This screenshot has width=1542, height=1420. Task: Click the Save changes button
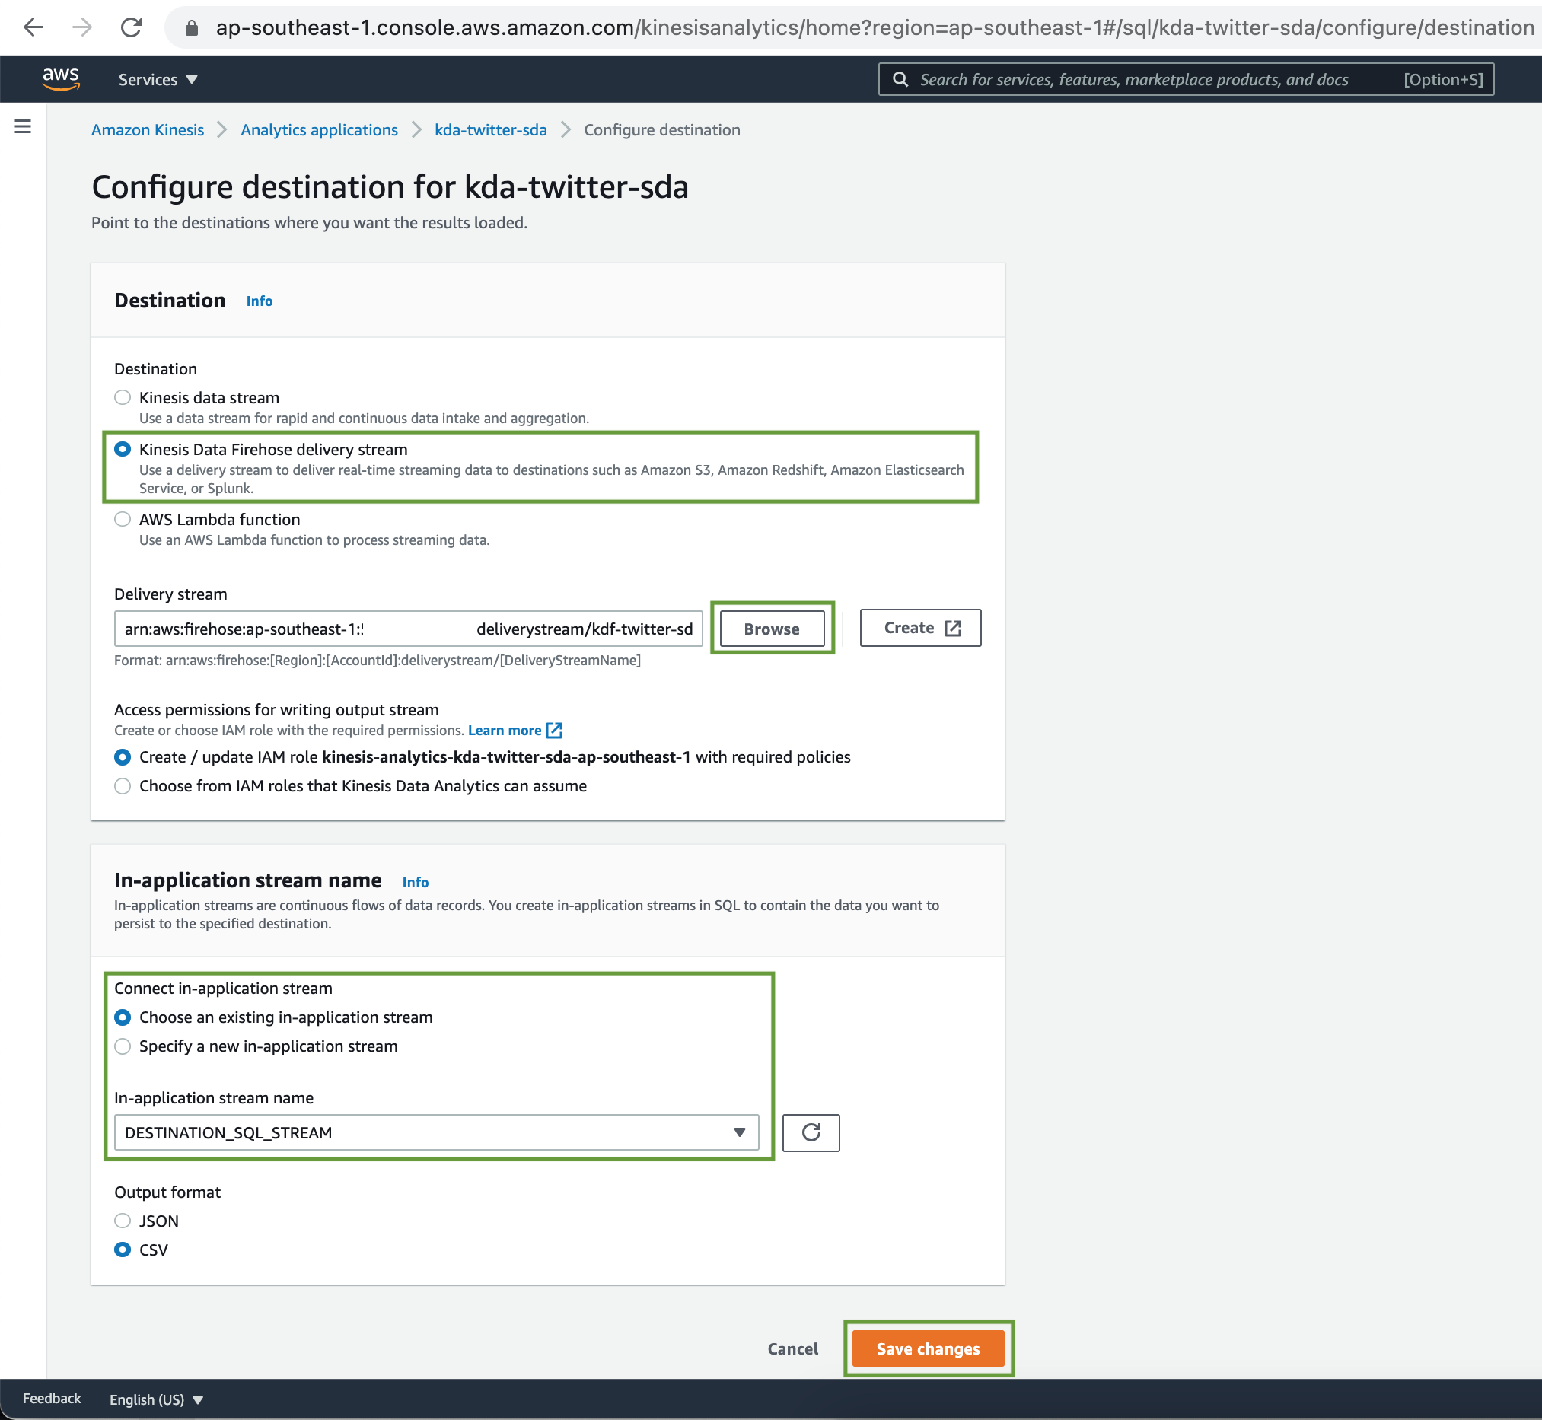(x=928, y=1348)
